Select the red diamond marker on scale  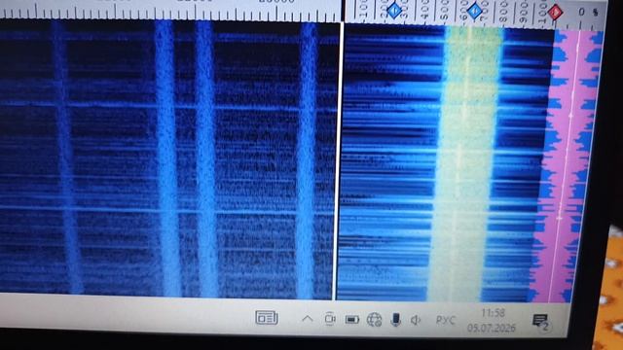pos(555,12)
